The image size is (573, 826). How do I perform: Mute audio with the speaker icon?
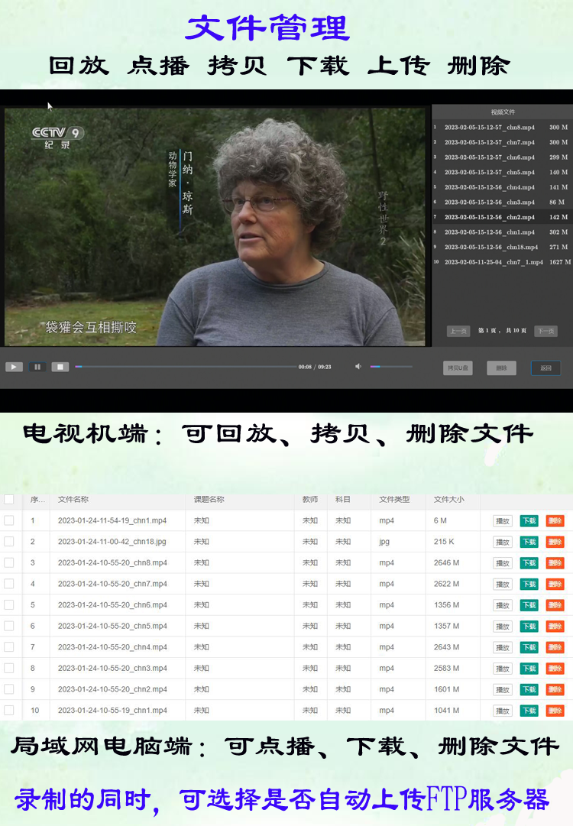[358, 367]
